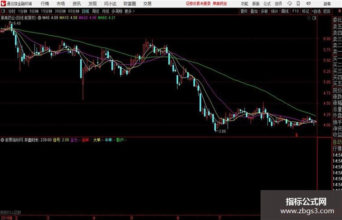Click the 开盘时长: 239.00 value
342x220 pixels.
tap(38, 140)
